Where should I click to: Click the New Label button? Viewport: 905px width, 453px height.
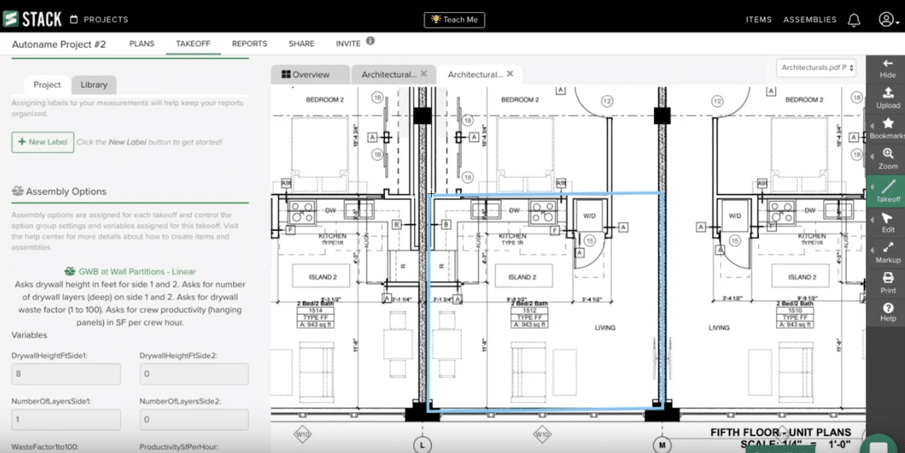point(43,142)
